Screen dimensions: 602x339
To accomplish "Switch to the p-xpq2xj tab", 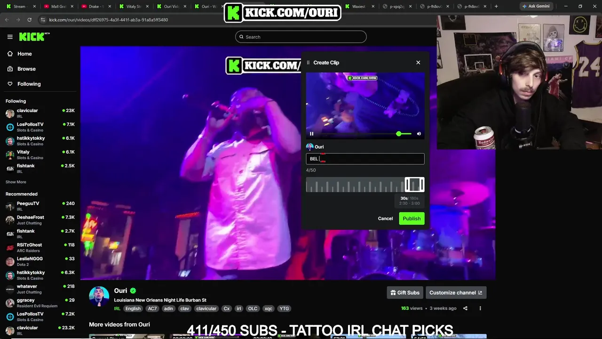I will click(x=397, y=7).
